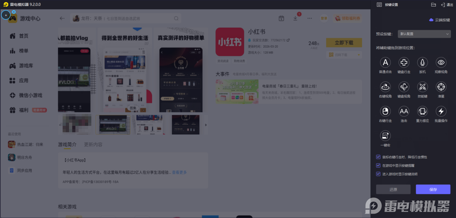The height and width of the screenshot is (218, 456).
Task: Click the 资讯阅读 tag
Action: [x=223, y=61]
